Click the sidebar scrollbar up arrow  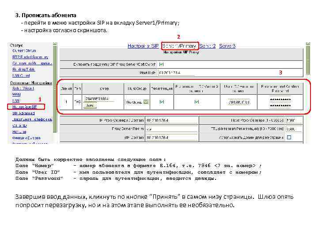pyautogui.click(x=55, y=44)
